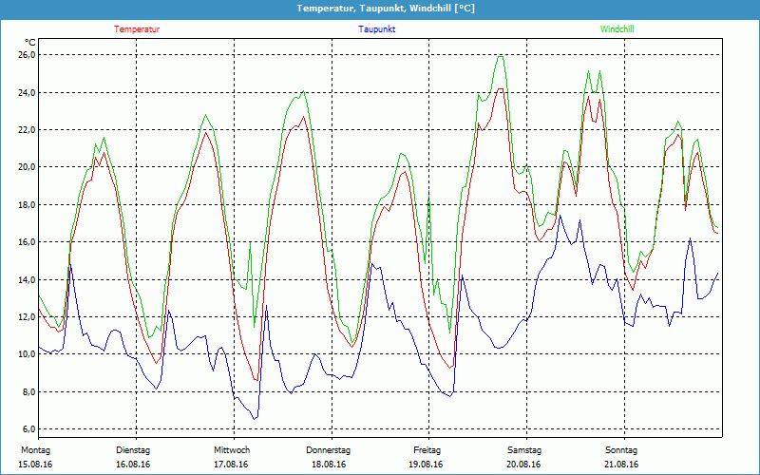
Task: Click the 18,0 y-axis value
Action: 28,204
